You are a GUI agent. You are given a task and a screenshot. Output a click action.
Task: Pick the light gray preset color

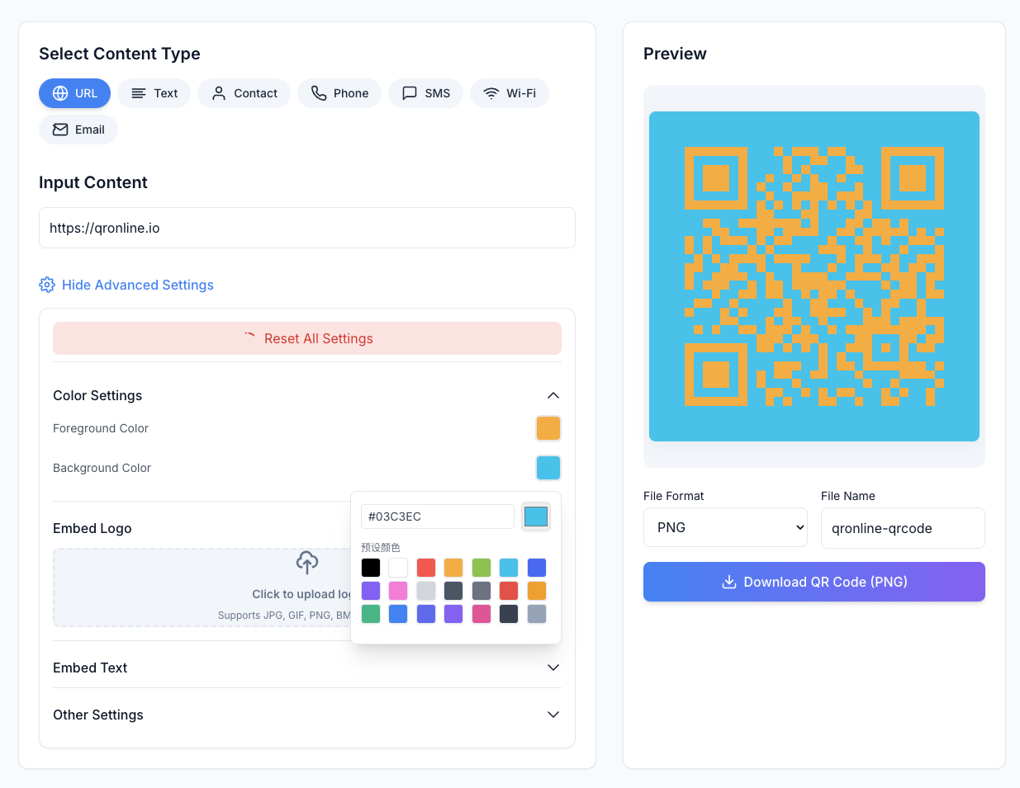pyautogui.click(x=426, y=591)
